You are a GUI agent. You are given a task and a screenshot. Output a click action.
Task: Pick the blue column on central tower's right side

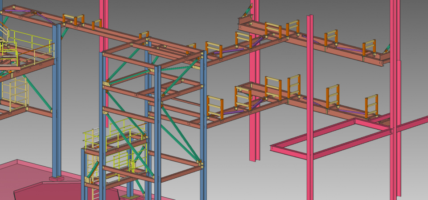203,133
